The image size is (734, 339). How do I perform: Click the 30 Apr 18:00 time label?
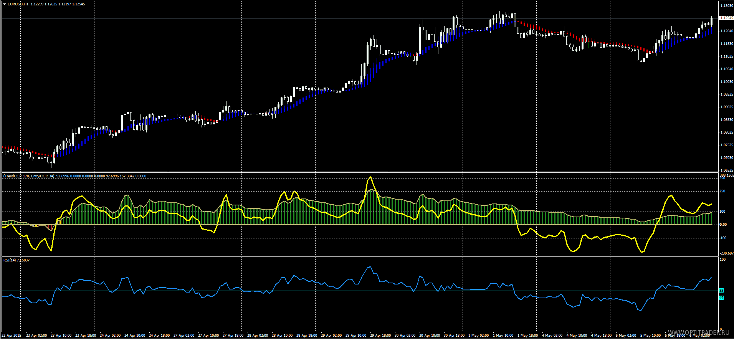[x=454, y=336]
